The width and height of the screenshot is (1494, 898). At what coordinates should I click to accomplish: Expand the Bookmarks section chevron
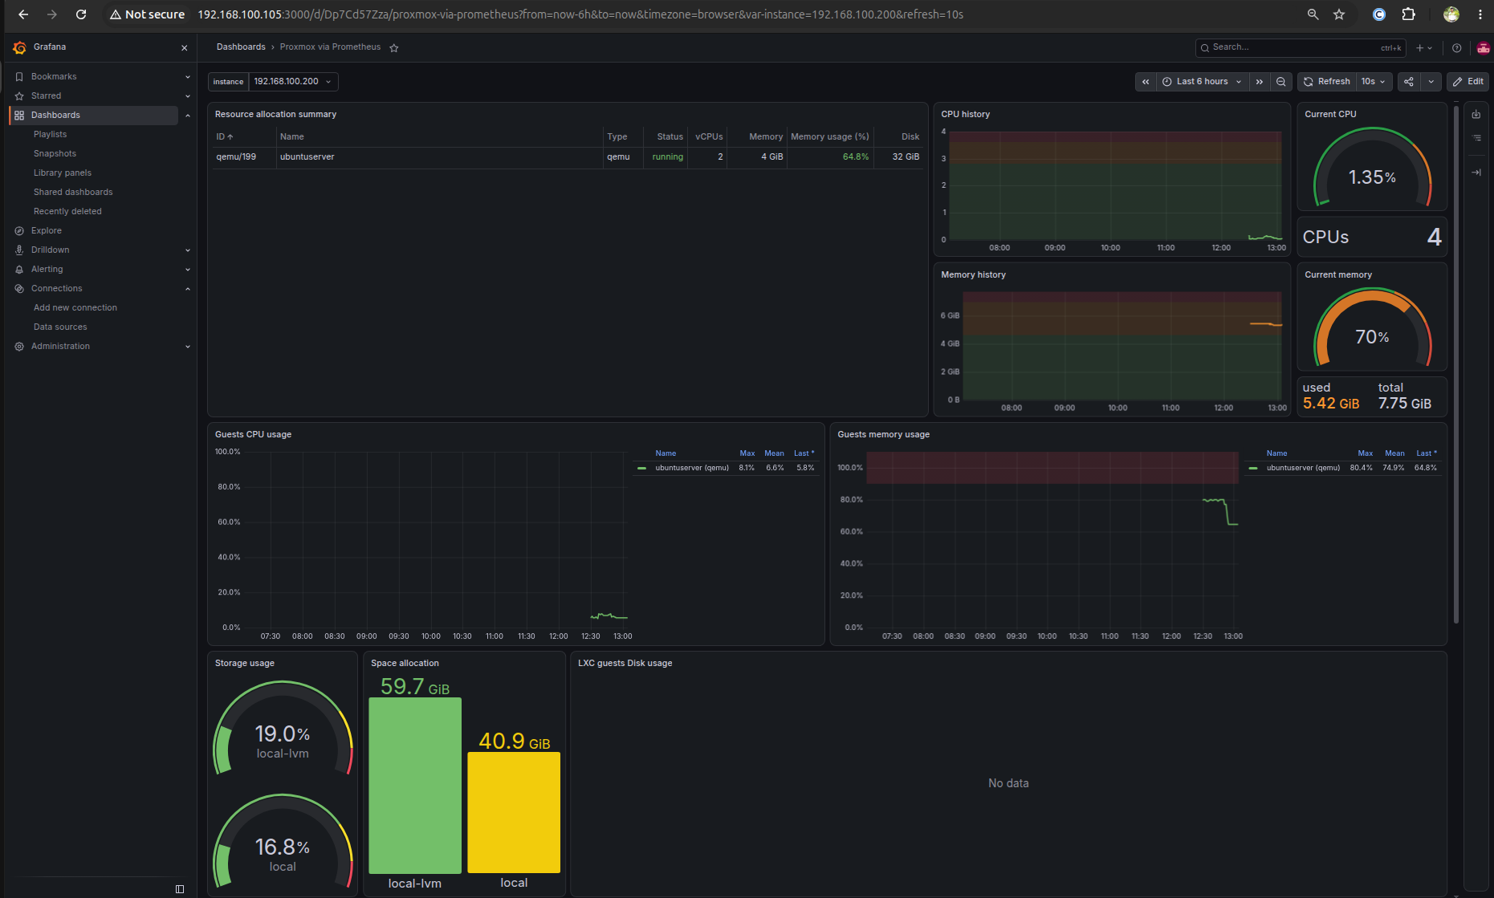click(x=188, y=77)
